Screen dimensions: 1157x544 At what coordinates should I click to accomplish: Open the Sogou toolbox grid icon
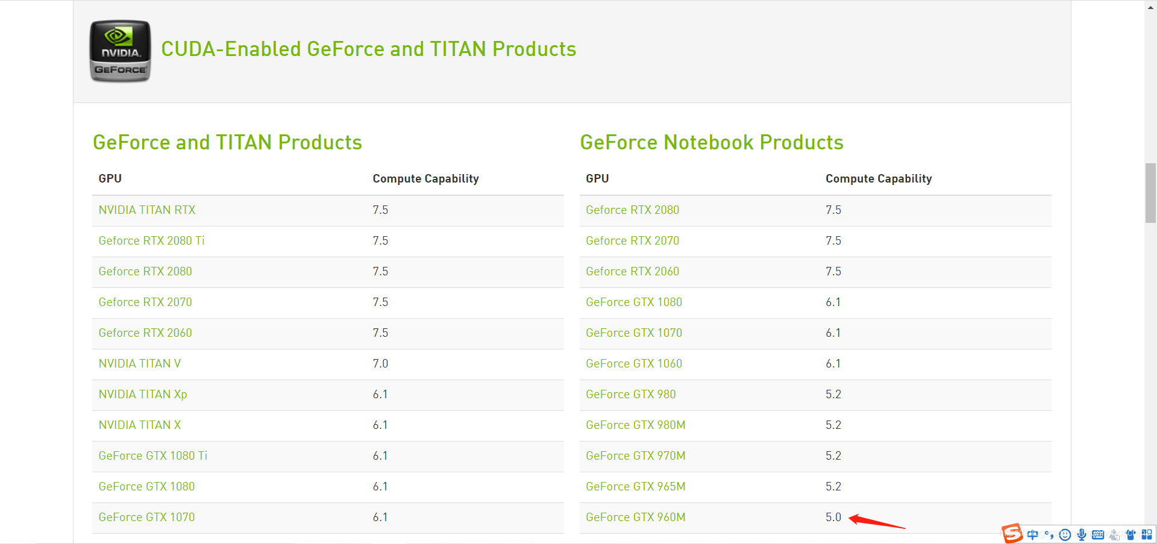(1147, 534)
